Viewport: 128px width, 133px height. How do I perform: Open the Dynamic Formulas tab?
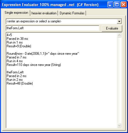tap(72, 13)
